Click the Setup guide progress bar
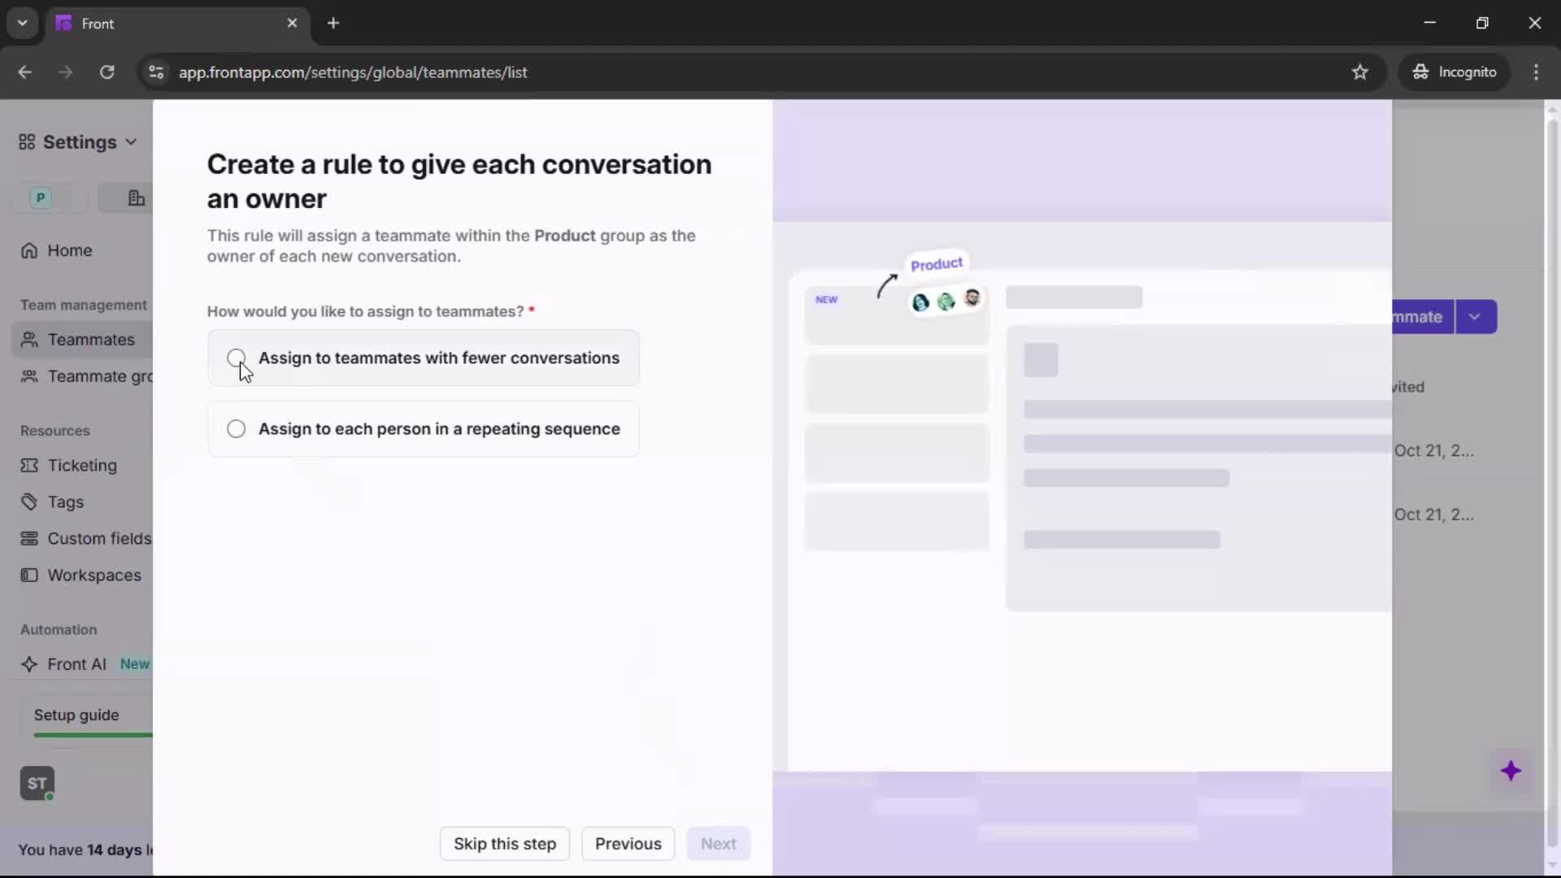The height and width of the screenshot is (878, 1561). (93, 734)
